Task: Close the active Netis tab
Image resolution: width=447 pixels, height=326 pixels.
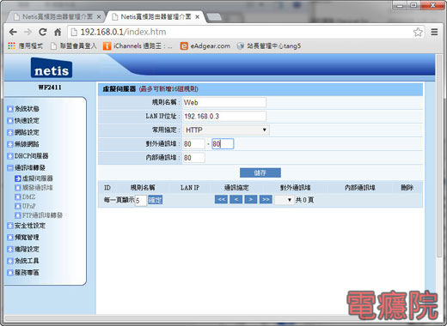Action: 197,17
